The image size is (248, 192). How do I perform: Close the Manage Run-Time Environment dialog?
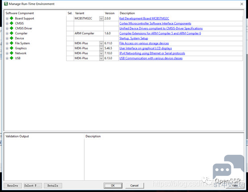242,4
